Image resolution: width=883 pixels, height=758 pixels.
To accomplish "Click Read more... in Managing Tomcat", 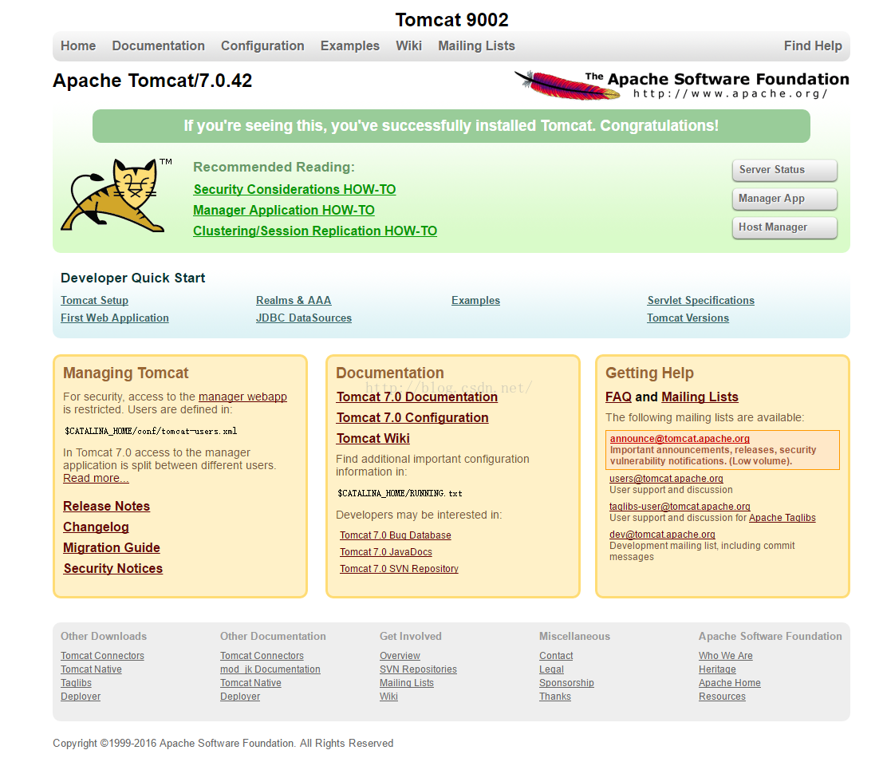I will point(96,478).
